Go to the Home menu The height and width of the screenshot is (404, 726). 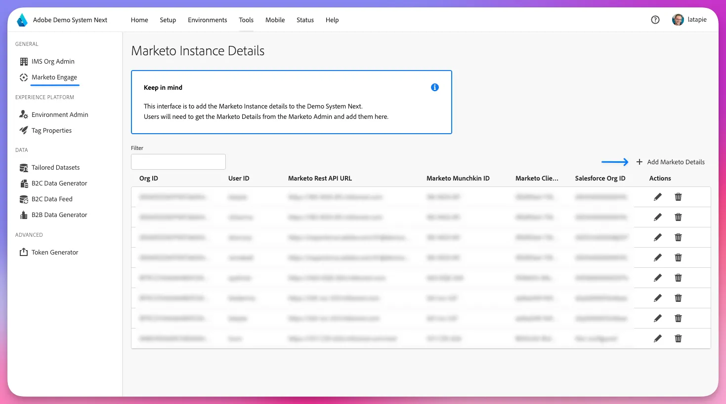point(139,20)
